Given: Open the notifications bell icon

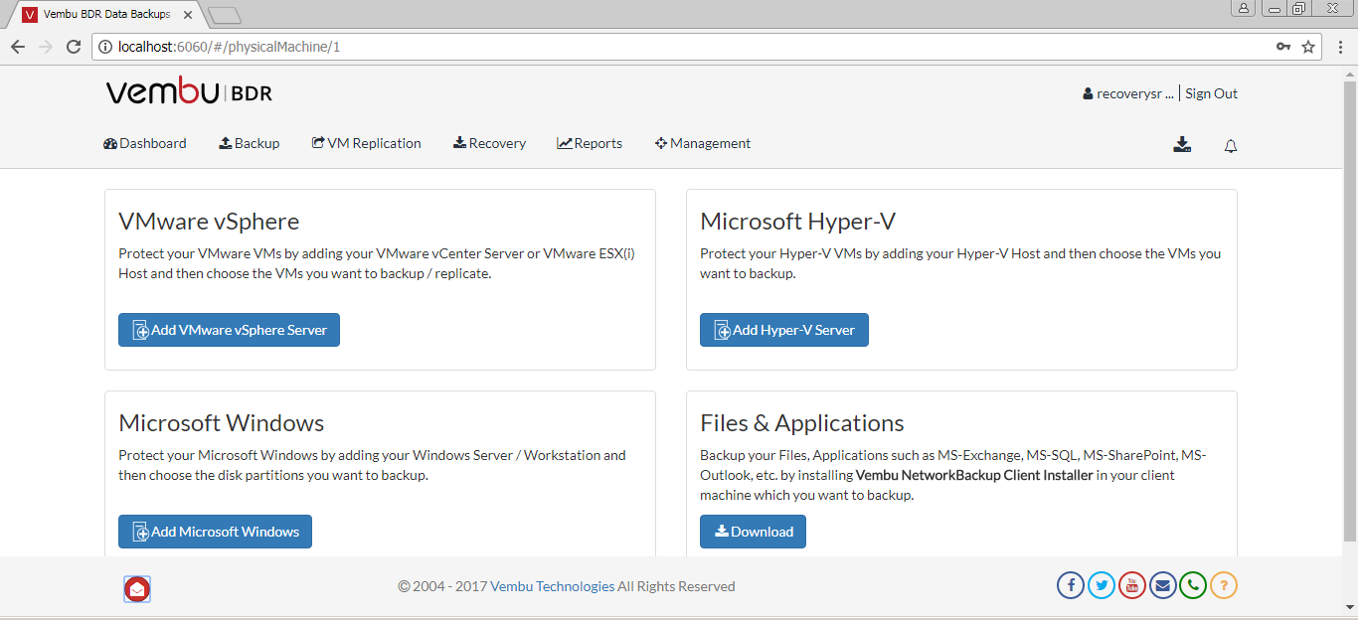Looking at the screenshot, I should 1231,146.
